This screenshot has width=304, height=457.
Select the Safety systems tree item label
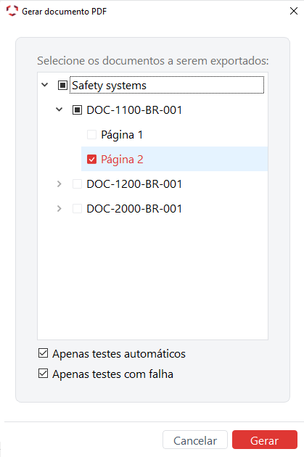(x=109, y=86)
